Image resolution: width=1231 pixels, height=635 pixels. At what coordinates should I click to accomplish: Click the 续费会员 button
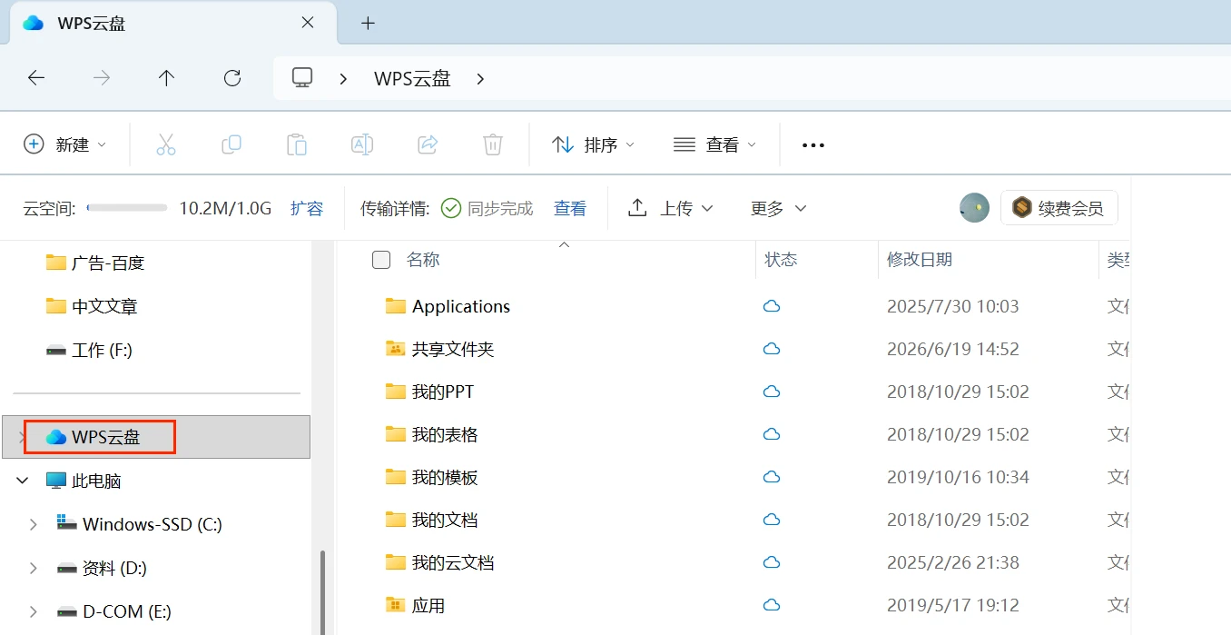1059,208
